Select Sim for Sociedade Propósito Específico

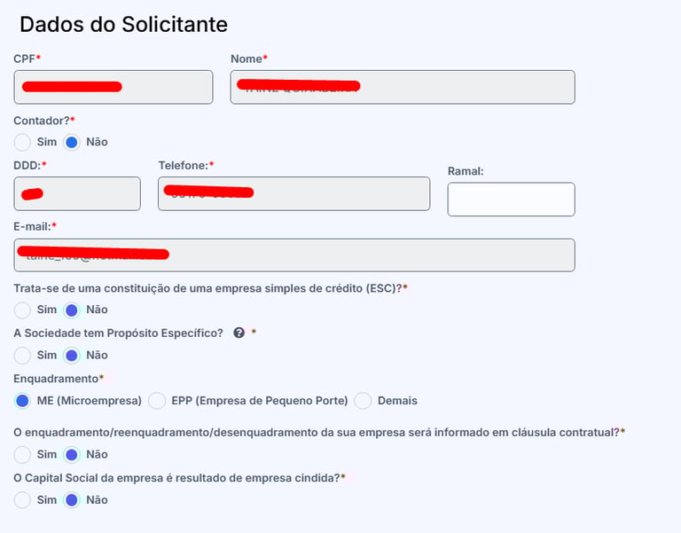pos(22,356)
